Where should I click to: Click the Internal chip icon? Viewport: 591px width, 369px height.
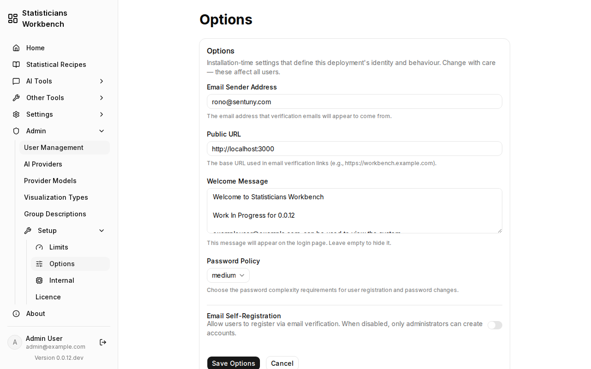click(x=39, y=280)
